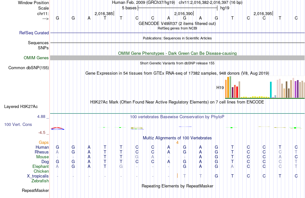Click the Human species label
This screenshot has height=198, width=305.
42,147
